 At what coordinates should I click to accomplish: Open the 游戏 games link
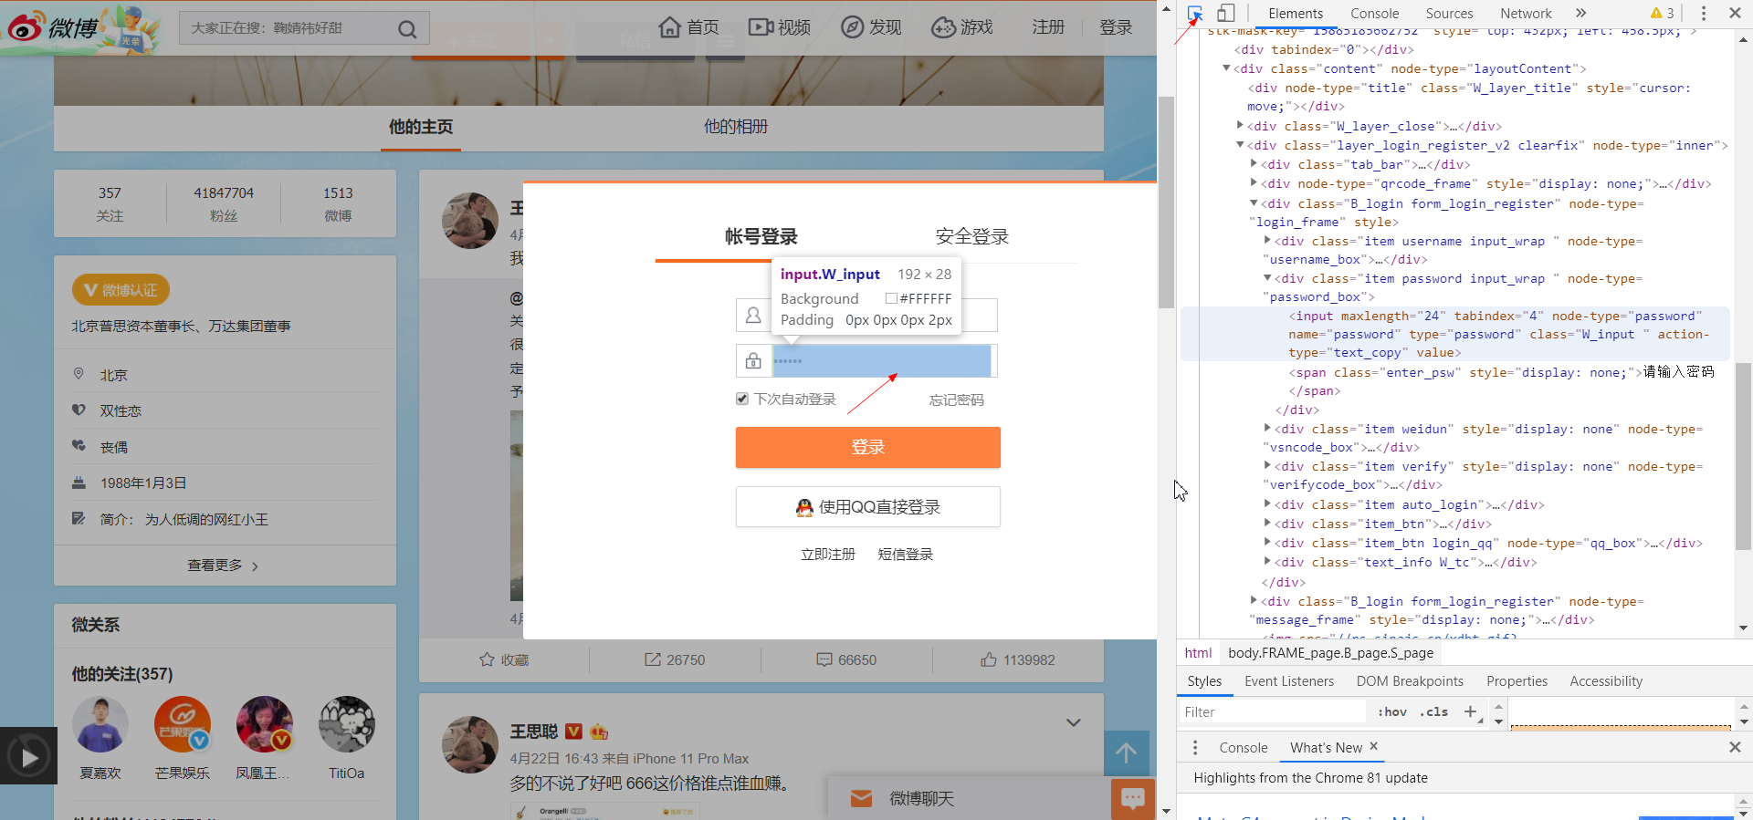[962, 27]
